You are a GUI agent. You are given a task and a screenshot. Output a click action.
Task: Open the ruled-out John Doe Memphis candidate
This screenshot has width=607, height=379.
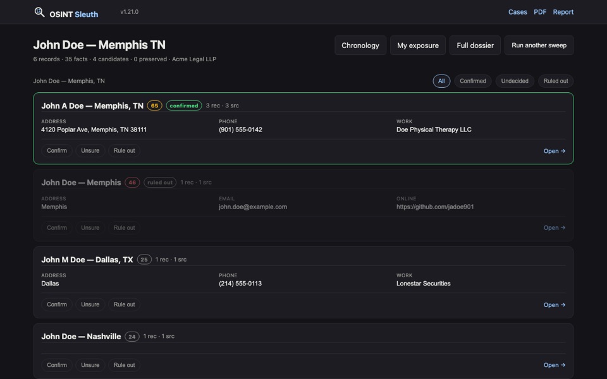(x=555, y=228)
